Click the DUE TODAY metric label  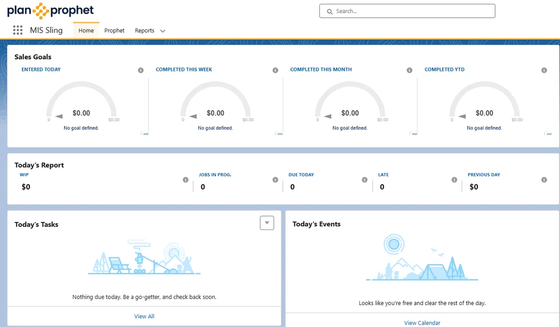coord(301,175)
